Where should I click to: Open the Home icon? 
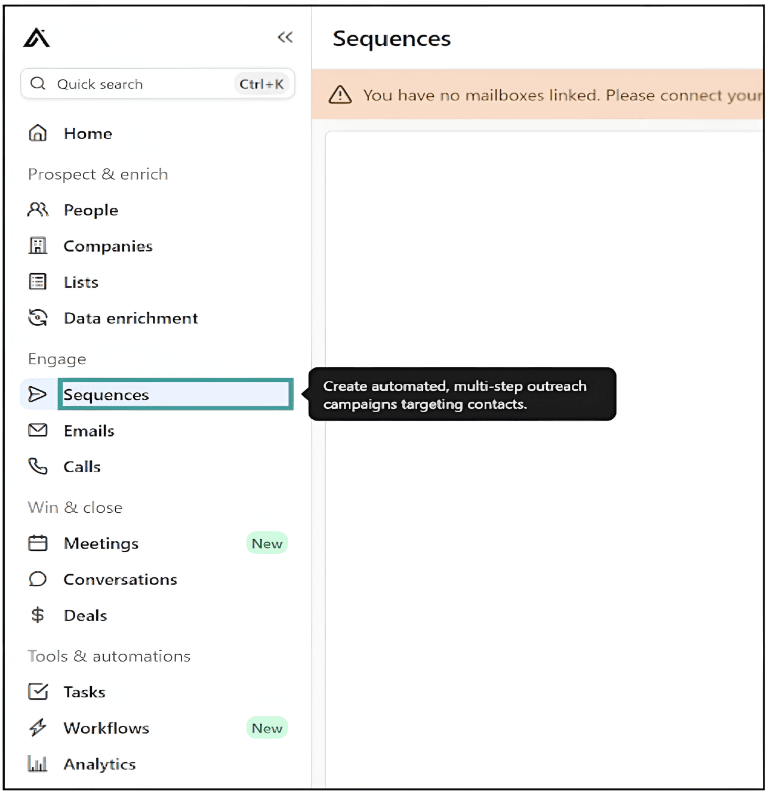38,133
